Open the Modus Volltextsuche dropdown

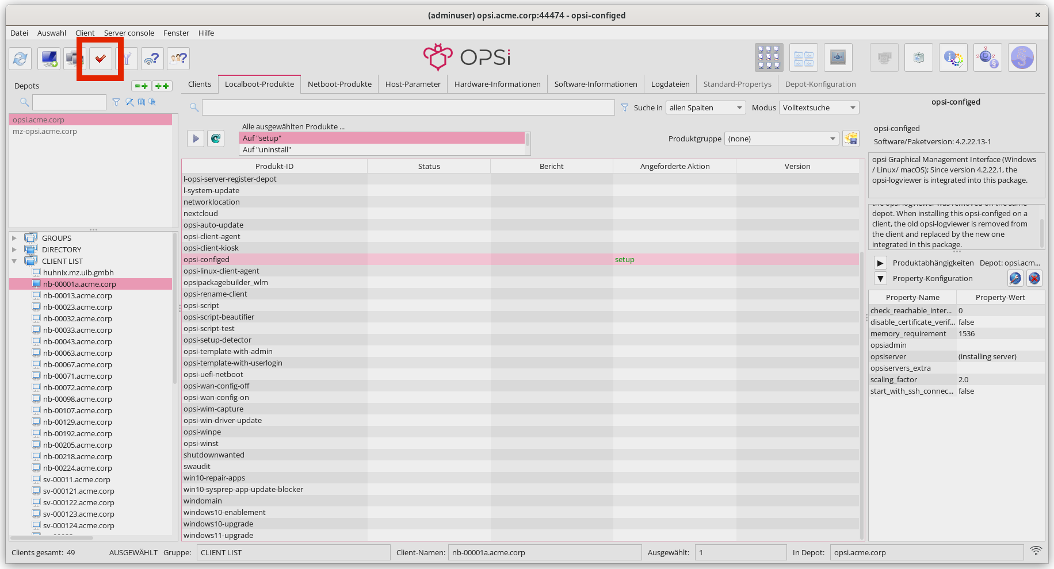(819, 107)
